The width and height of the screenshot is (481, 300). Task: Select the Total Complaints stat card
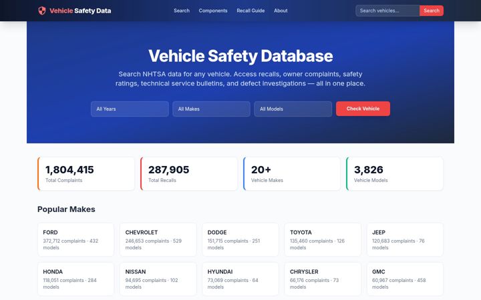click(86, 174)
